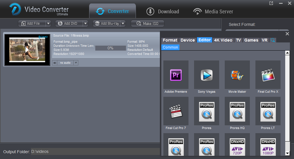
Task: Switch to the Device tab
Action: point(188,40)
